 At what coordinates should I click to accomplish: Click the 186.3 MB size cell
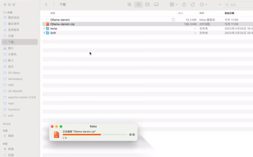click(x=190, y=24)
